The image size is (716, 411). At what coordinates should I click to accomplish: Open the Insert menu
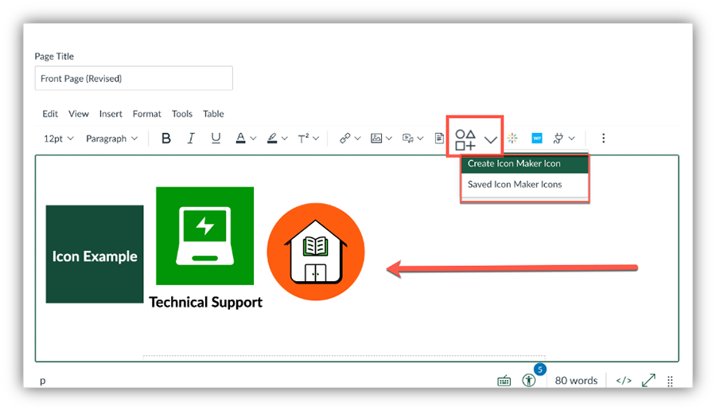pyautogui.click(x=111, y=114)
